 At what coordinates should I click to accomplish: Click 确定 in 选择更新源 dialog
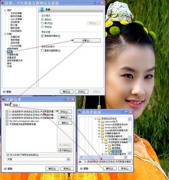[110, 168]
